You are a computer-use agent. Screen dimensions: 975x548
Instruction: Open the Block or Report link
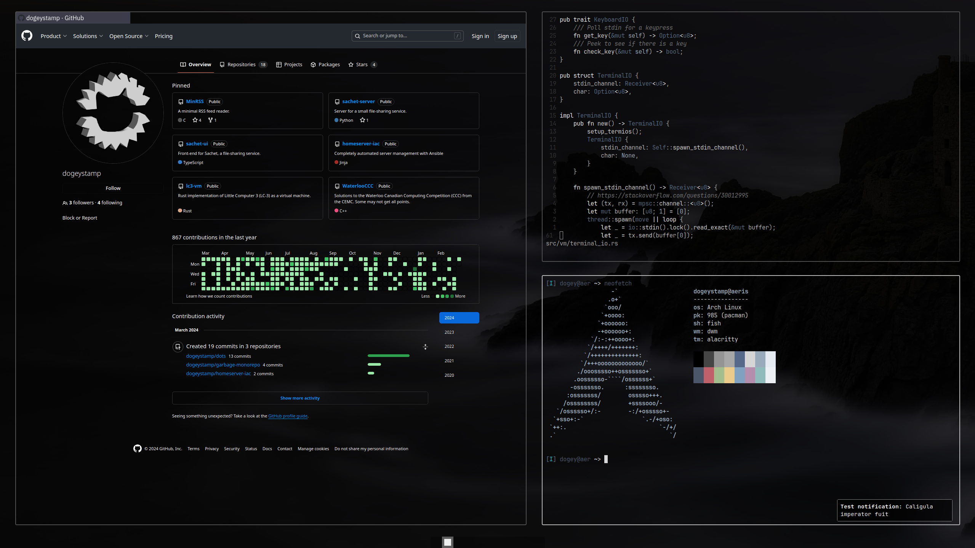coord(80,218)
